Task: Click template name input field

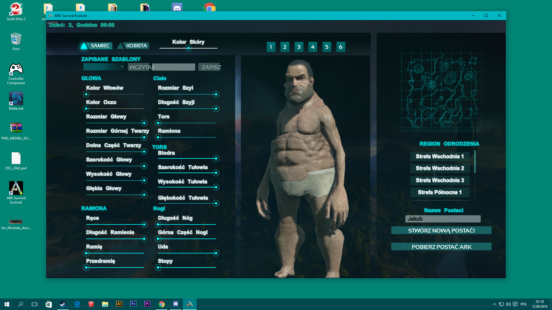Action: (174, 67)
